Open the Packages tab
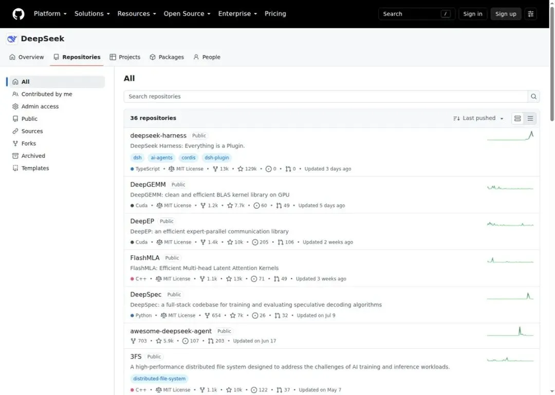 [x=166, y=57]
